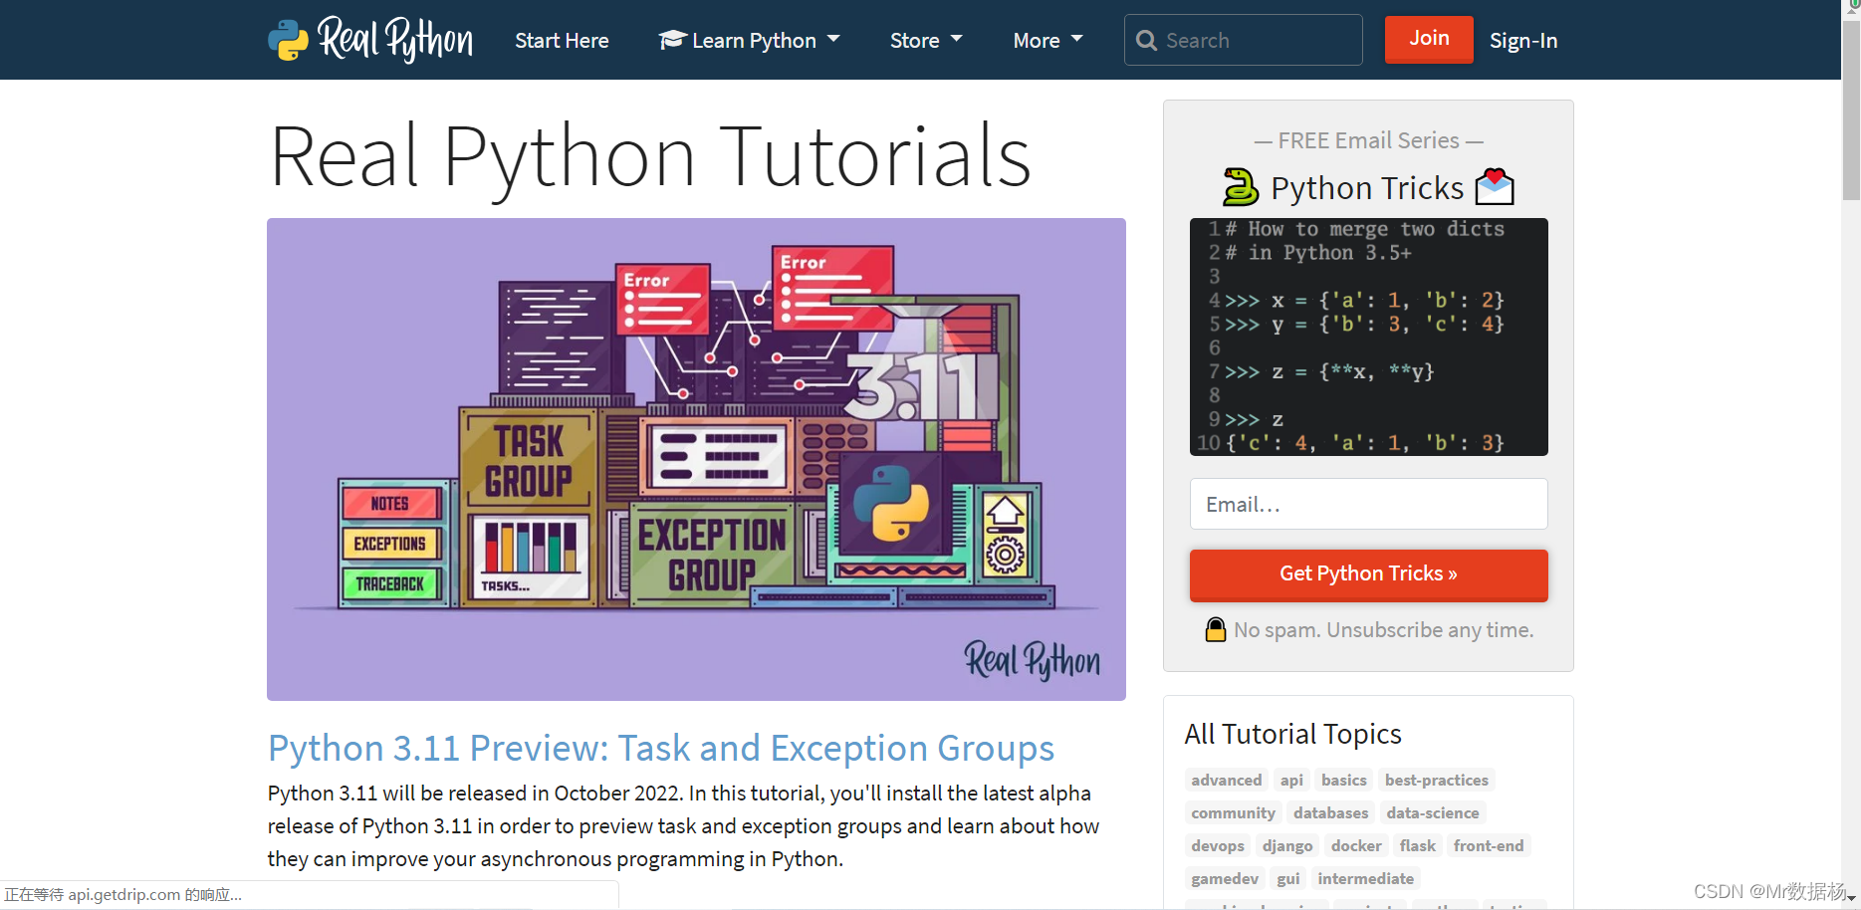This screenshot has width=1861, height=910.
Task: Select the advanced topic tag
Action: click(1227, 781)
